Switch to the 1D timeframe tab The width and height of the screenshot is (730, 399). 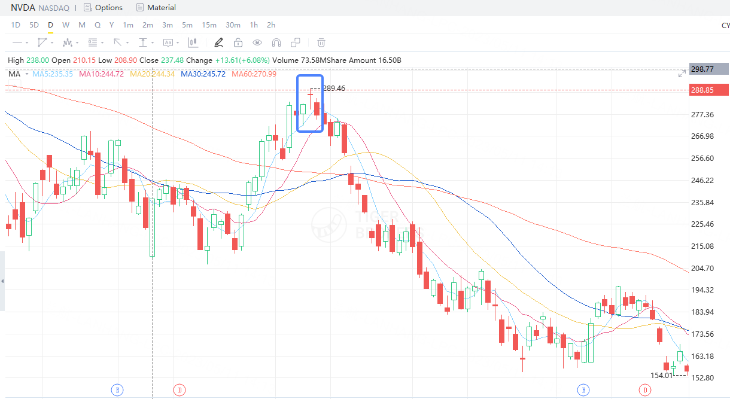(16, 25)
